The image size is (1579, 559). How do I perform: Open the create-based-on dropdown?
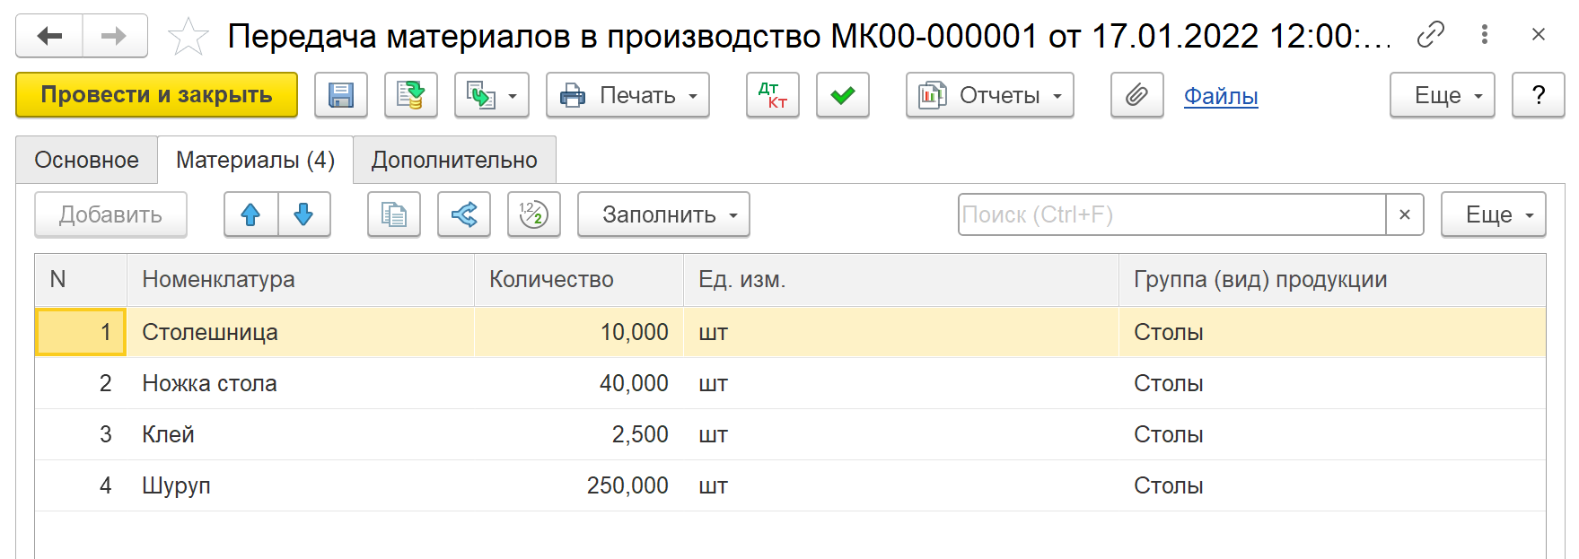coord(491,95)
